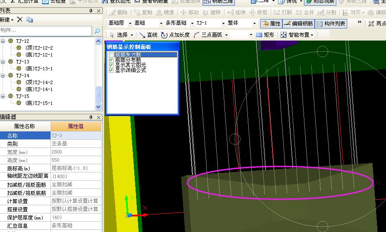Click the component search input field
Viewport: 386px width, 232px height.
pyautogui.click(x=45, y=31)
